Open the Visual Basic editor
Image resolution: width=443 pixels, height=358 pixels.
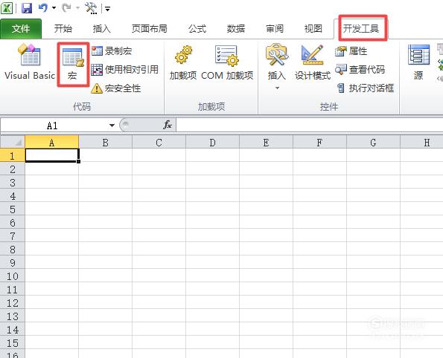(30, 63)
